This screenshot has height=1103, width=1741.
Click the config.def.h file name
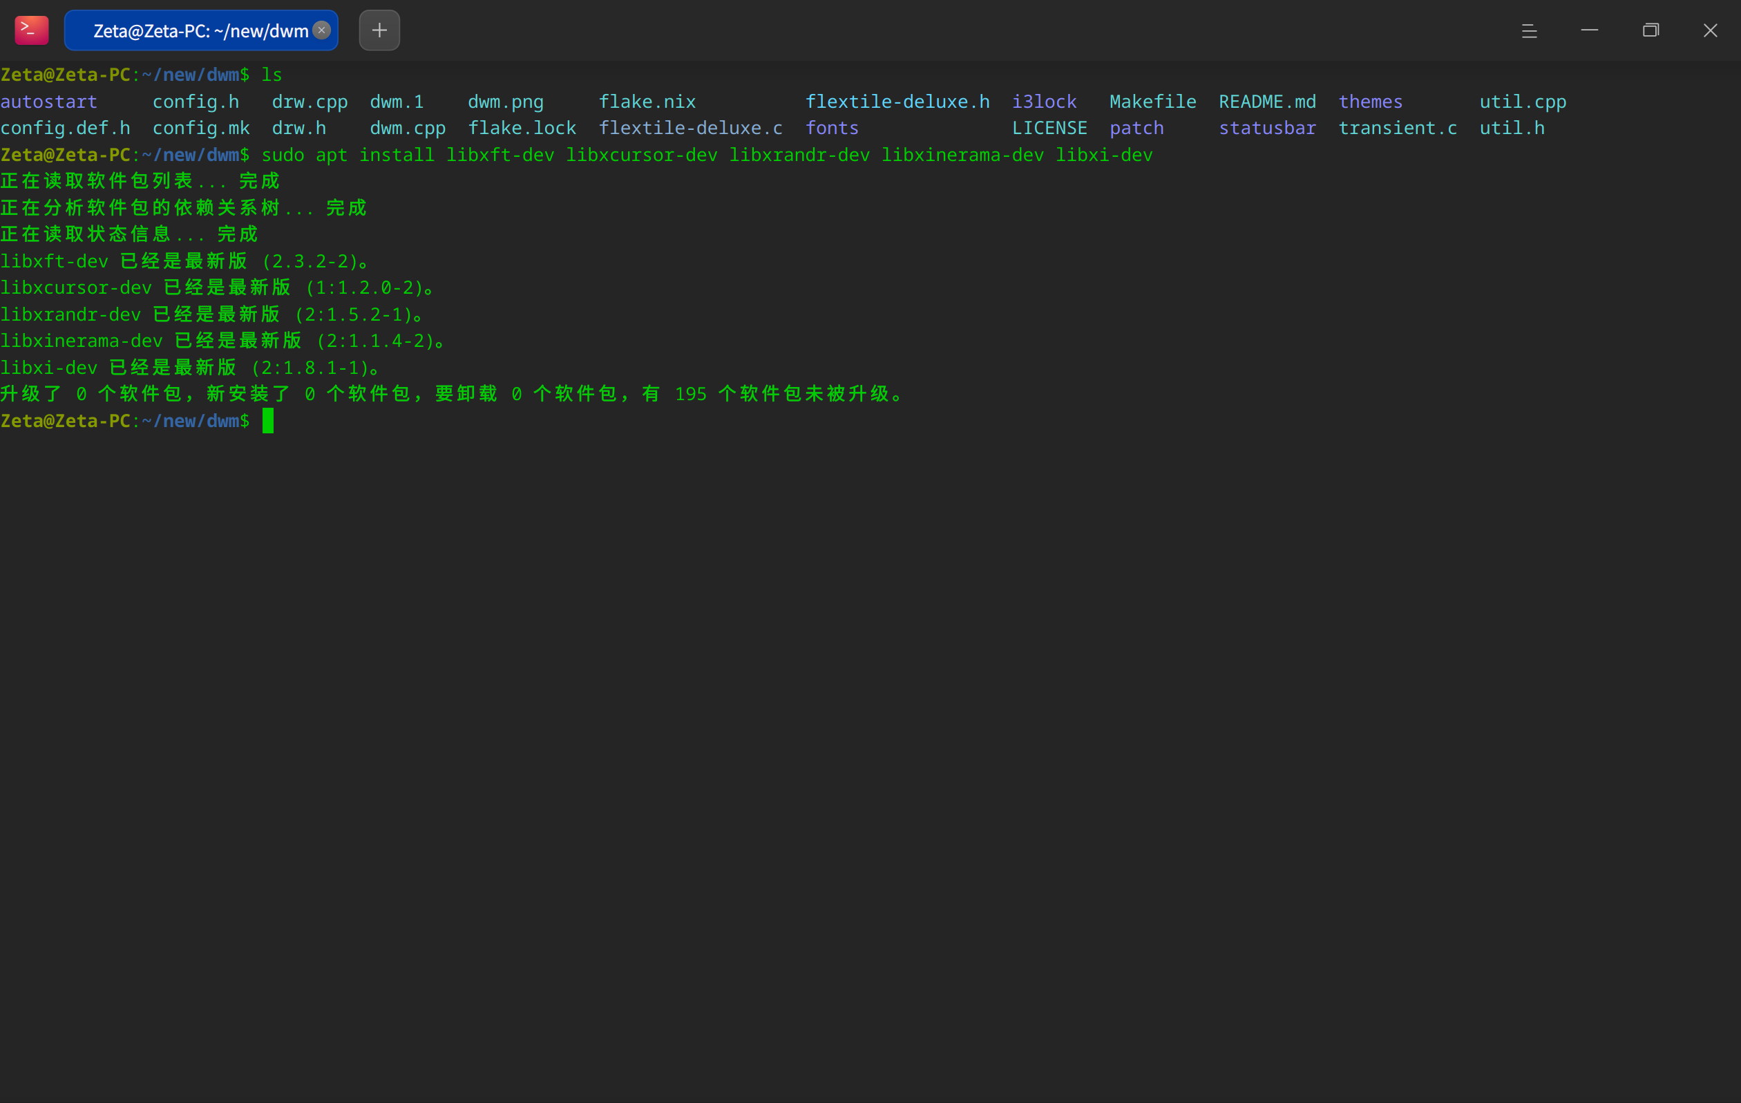65,128
